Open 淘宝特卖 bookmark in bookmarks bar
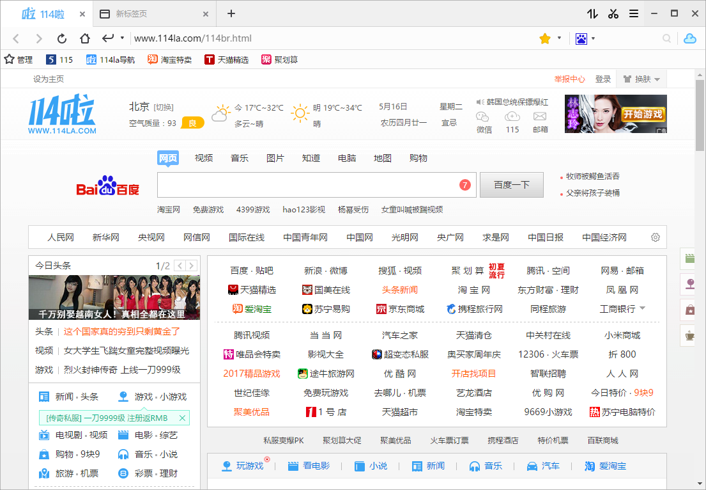 pyautogui.click(x=170, y=59)
